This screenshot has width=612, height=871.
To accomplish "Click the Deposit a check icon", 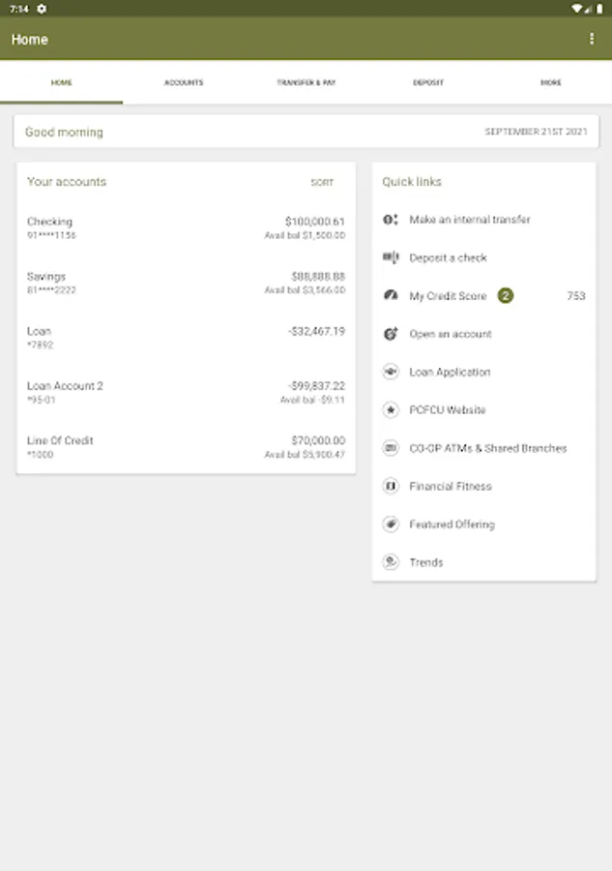I will click(391, 257).
